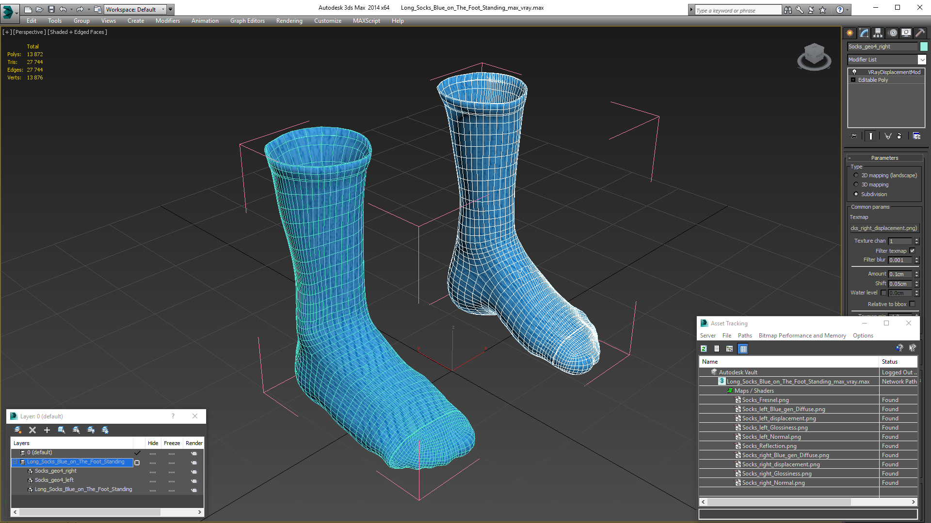931x523 pixels.
Task: Select Subdivision radio button
Action: click(856, 194)
